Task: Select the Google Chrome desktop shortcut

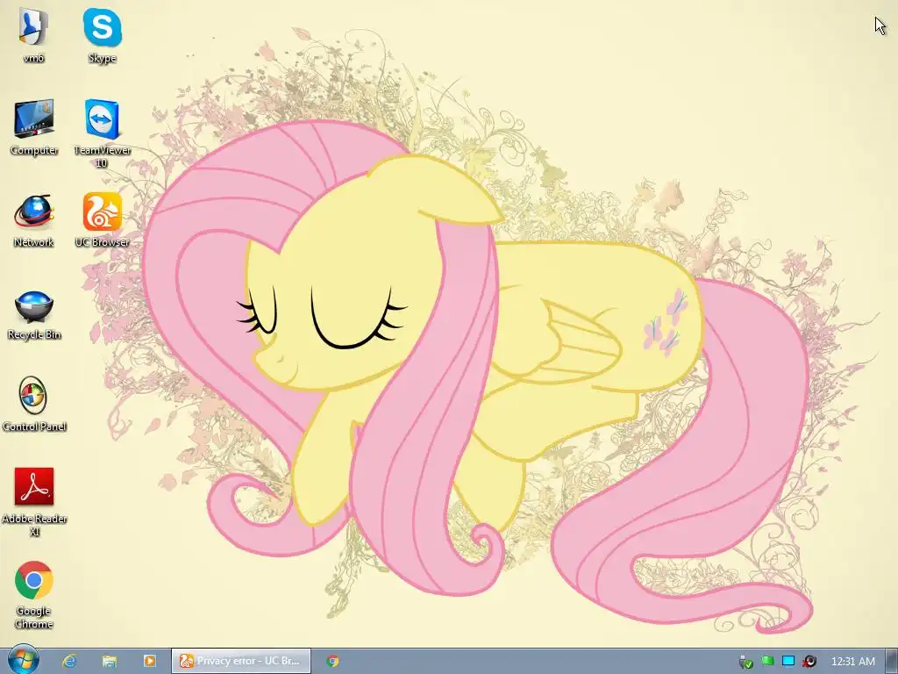Action: [x=34, y=595]
